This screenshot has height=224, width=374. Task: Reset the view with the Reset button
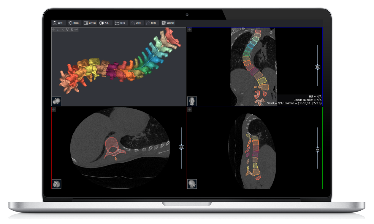click(73, 23)
